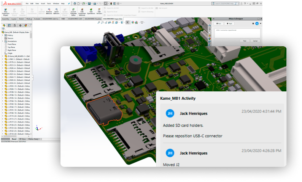Select Remove Balloons tool
Image resolution: width=302 pixels, height=182 pixels.
click(49, 11)
